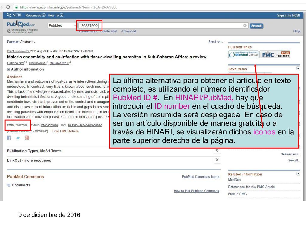Open PubMed Commons home link

[x=201, y=177]
